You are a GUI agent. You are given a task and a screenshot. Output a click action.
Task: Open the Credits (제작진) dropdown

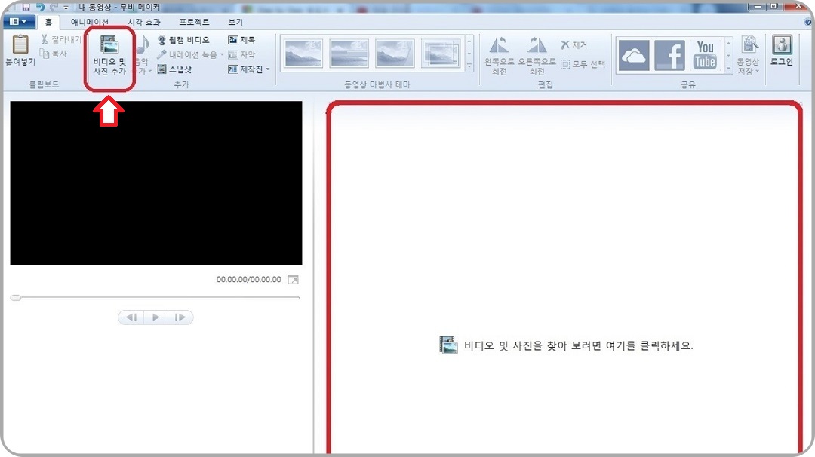tap(269, 69)
